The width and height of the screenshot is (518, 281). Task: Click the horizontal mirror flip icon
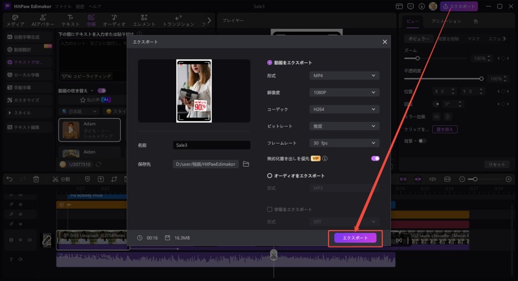coord(436,117)
